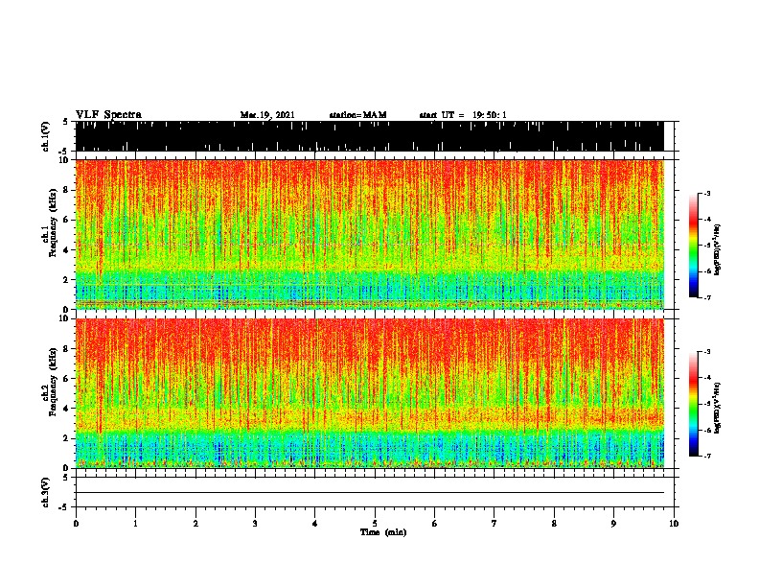Screen dimensions: 759x587
Task: Click the ch.2 spectrogram color scale bar
Action: tap(693, 404)
